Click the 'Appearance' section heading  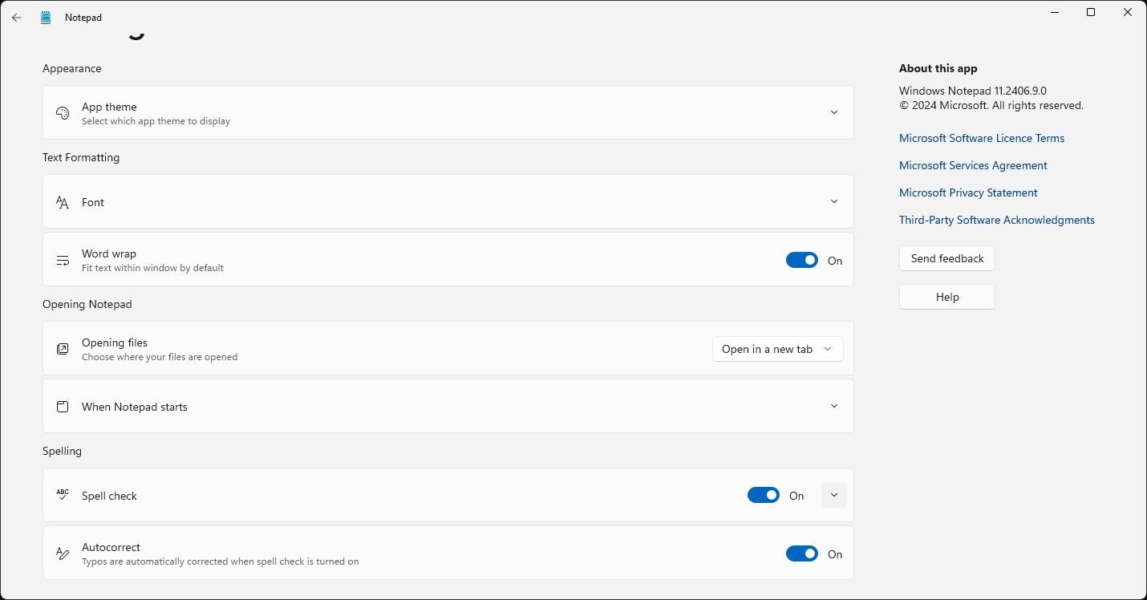pos(71,68)
